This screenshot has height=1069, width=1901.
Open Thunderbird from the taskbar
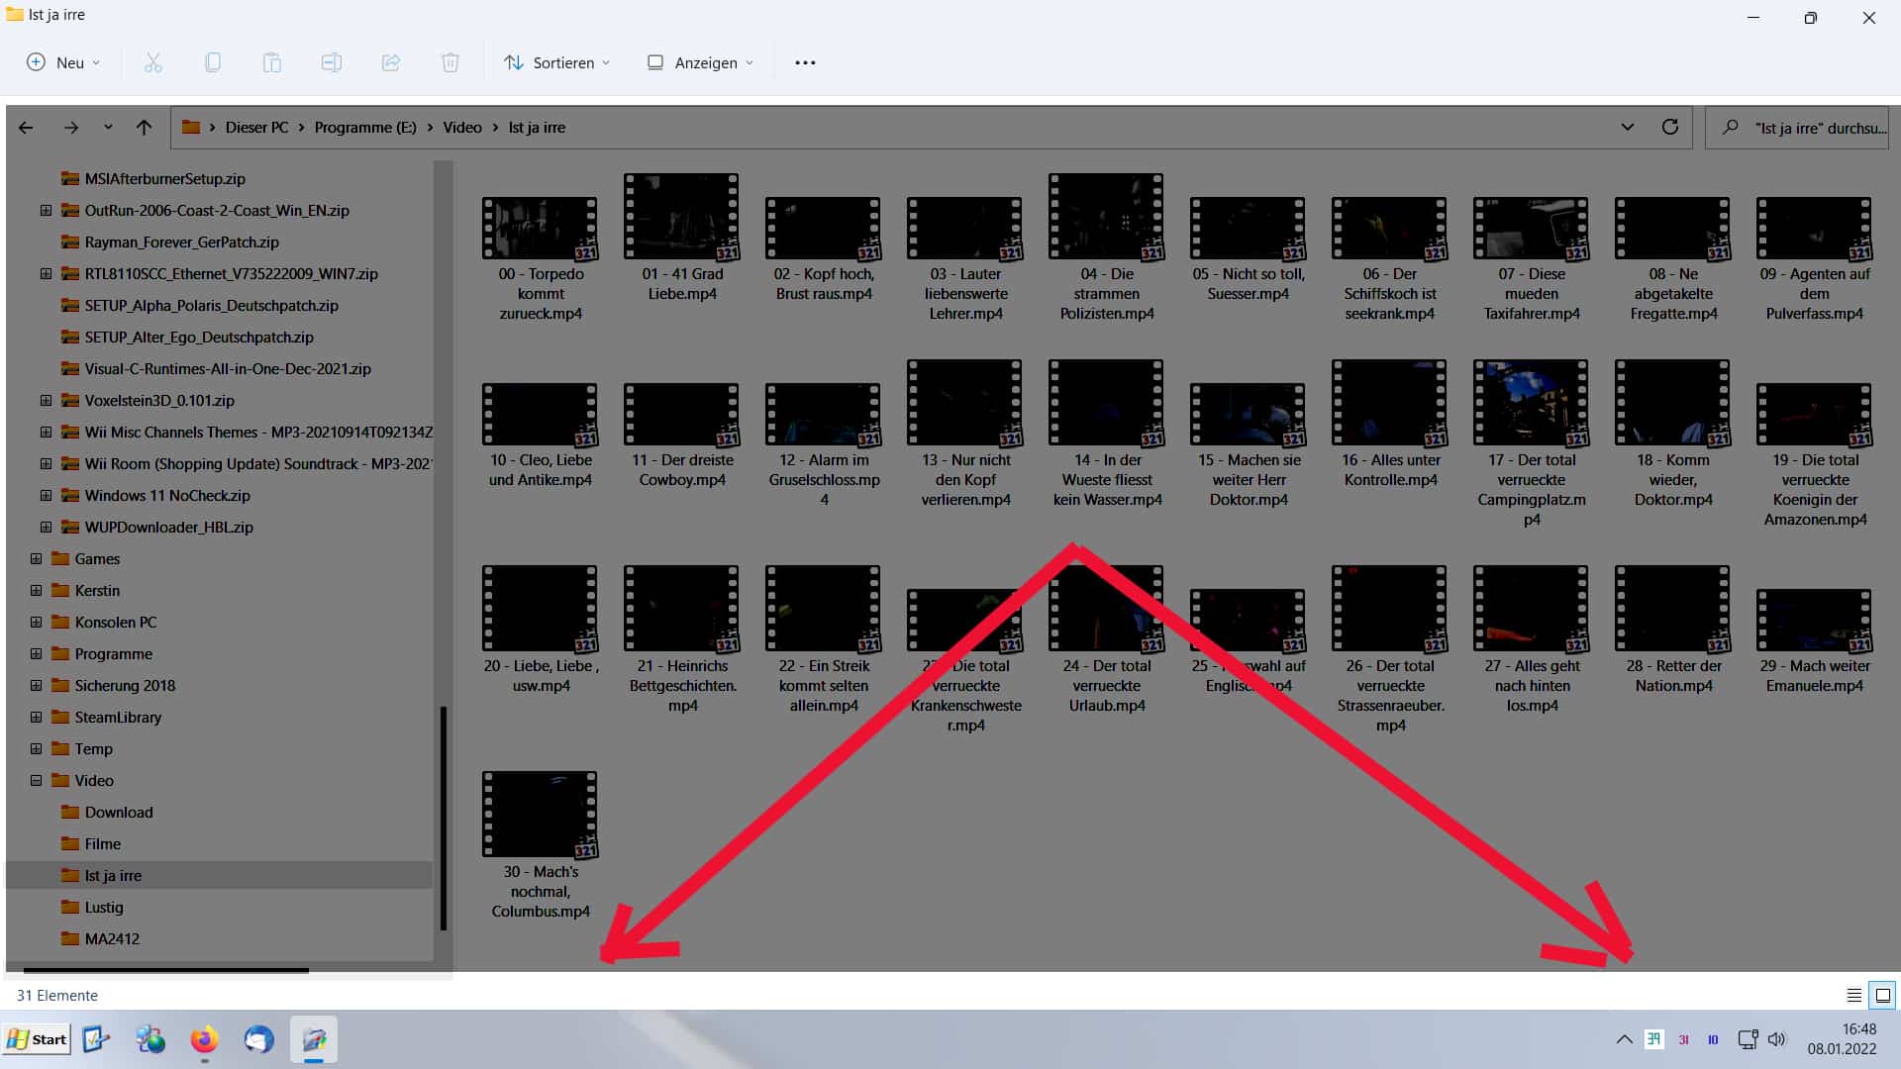pos(258,1039)
